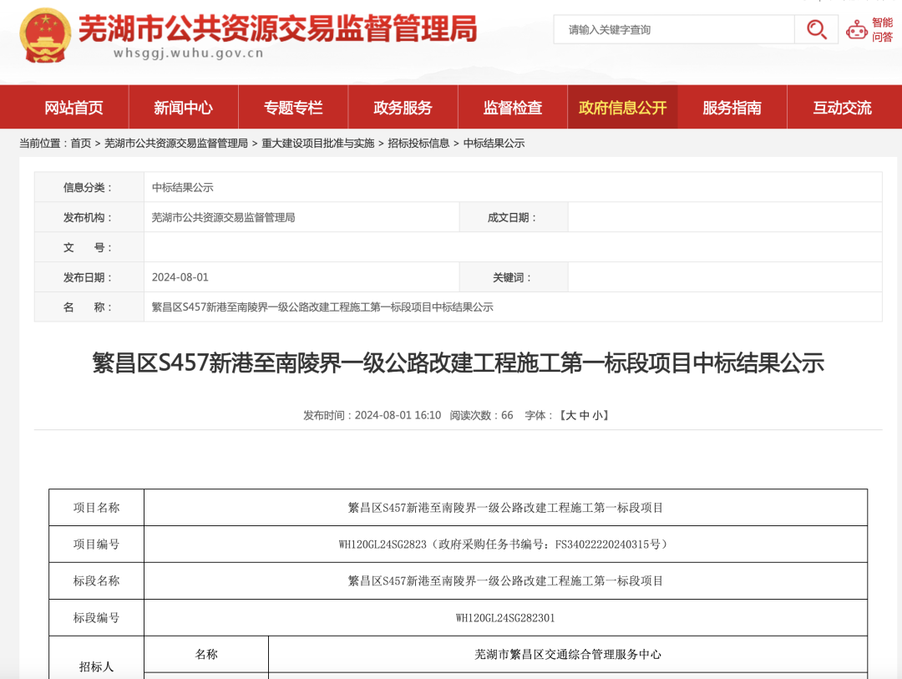The height and width of the screenshot is (679, 902).
Task: Open 重大建设项目批准与实施 breadcrumb link
Action: [318, 144]
